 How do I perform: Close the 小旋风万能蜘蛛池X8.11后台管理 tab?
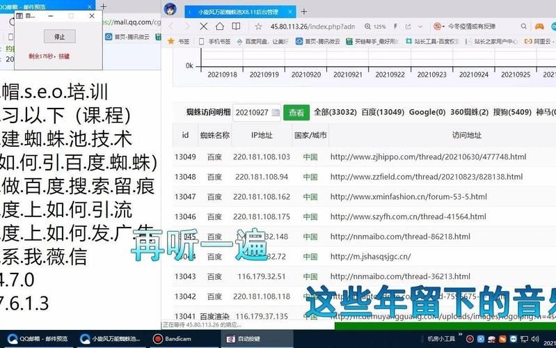pos(290,12)
